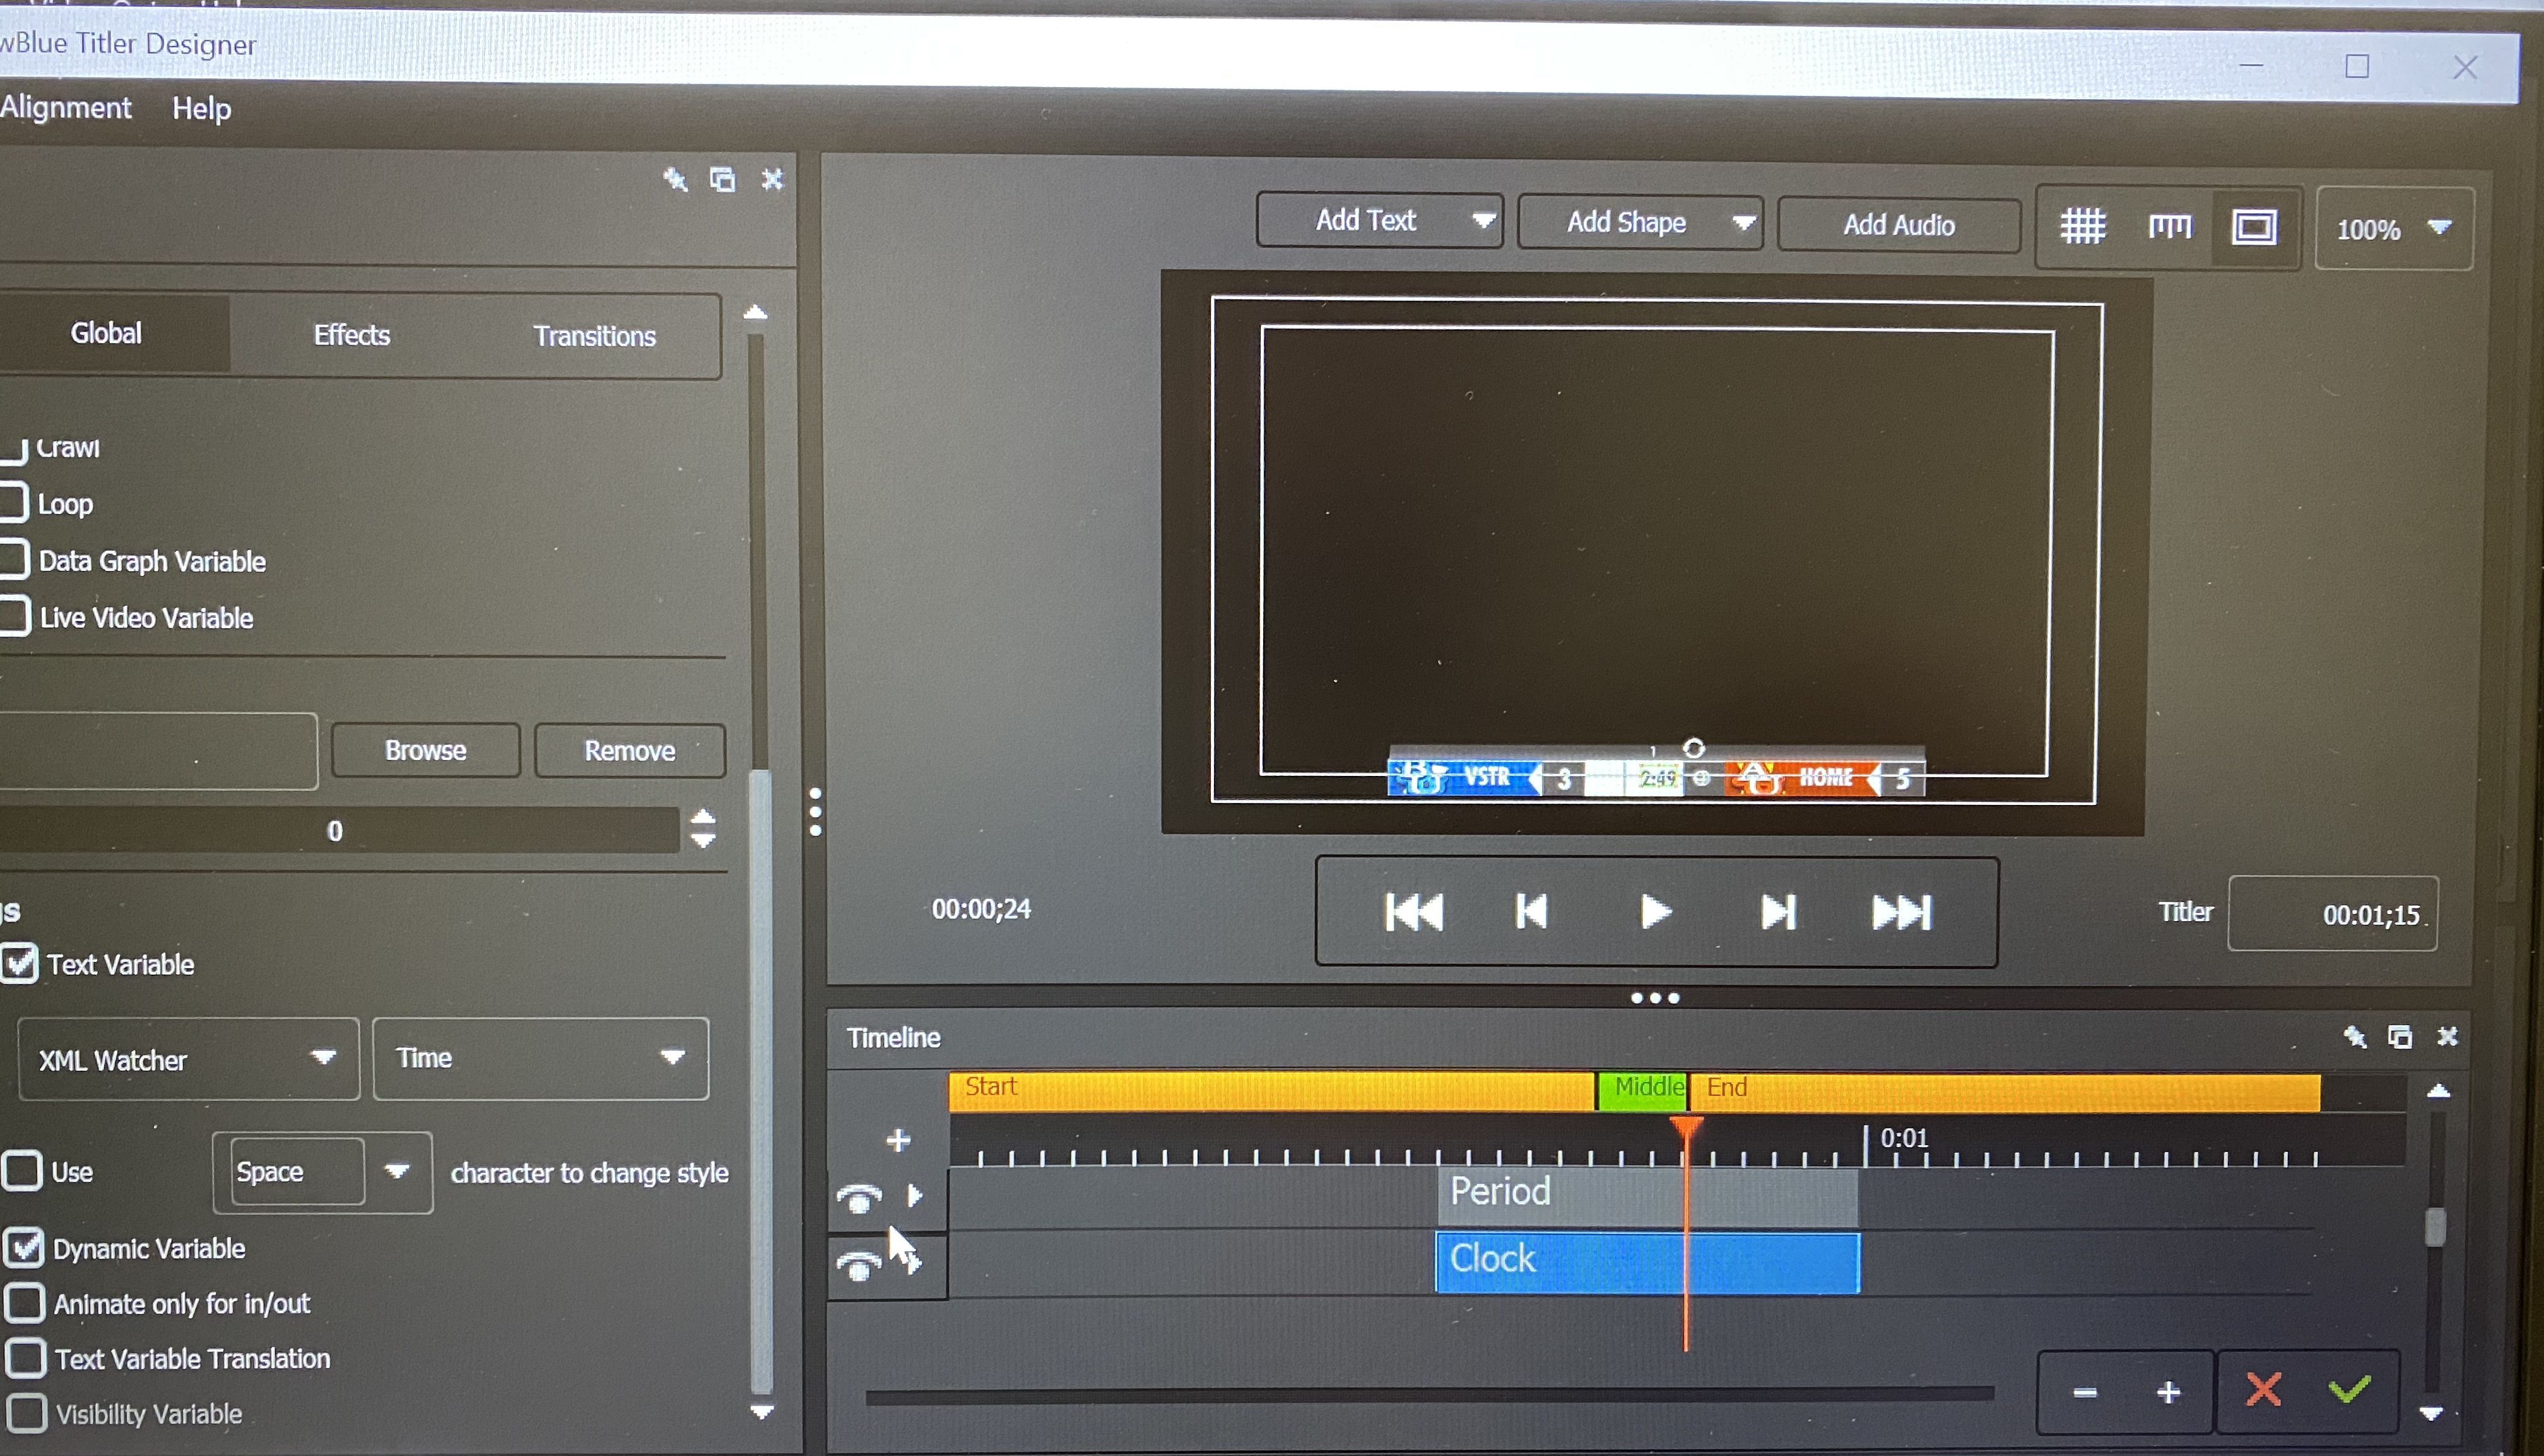Play the title preview
The height and width of the screenshot is (1456, 2544).
coord(1656,912)
